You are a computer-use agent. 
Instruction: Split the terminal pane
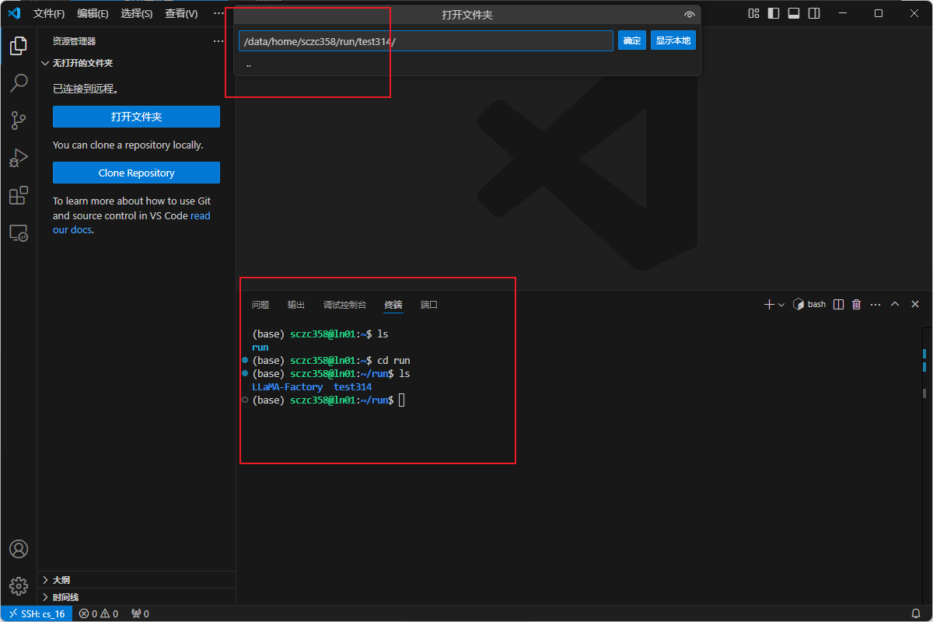[x=838, y=304]
